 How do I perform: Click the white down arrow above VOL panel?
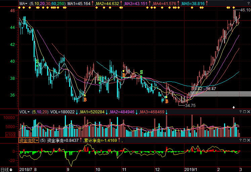tap(234, 107)
